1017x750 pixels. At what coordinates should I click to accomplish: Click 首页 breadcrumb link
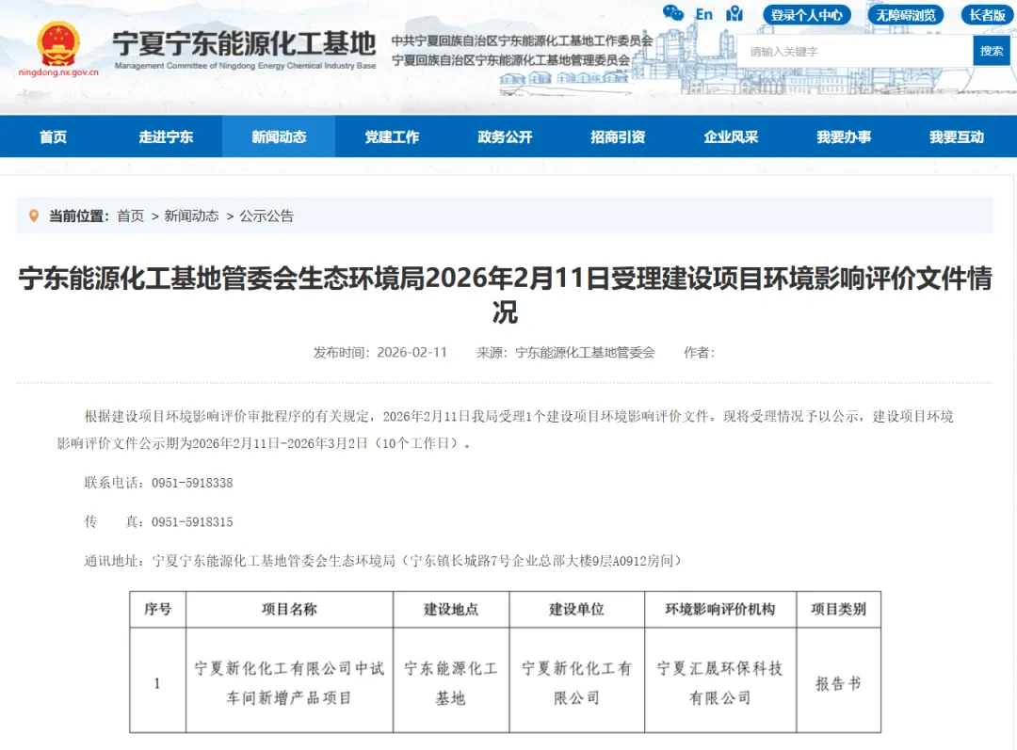click(130, 215)
